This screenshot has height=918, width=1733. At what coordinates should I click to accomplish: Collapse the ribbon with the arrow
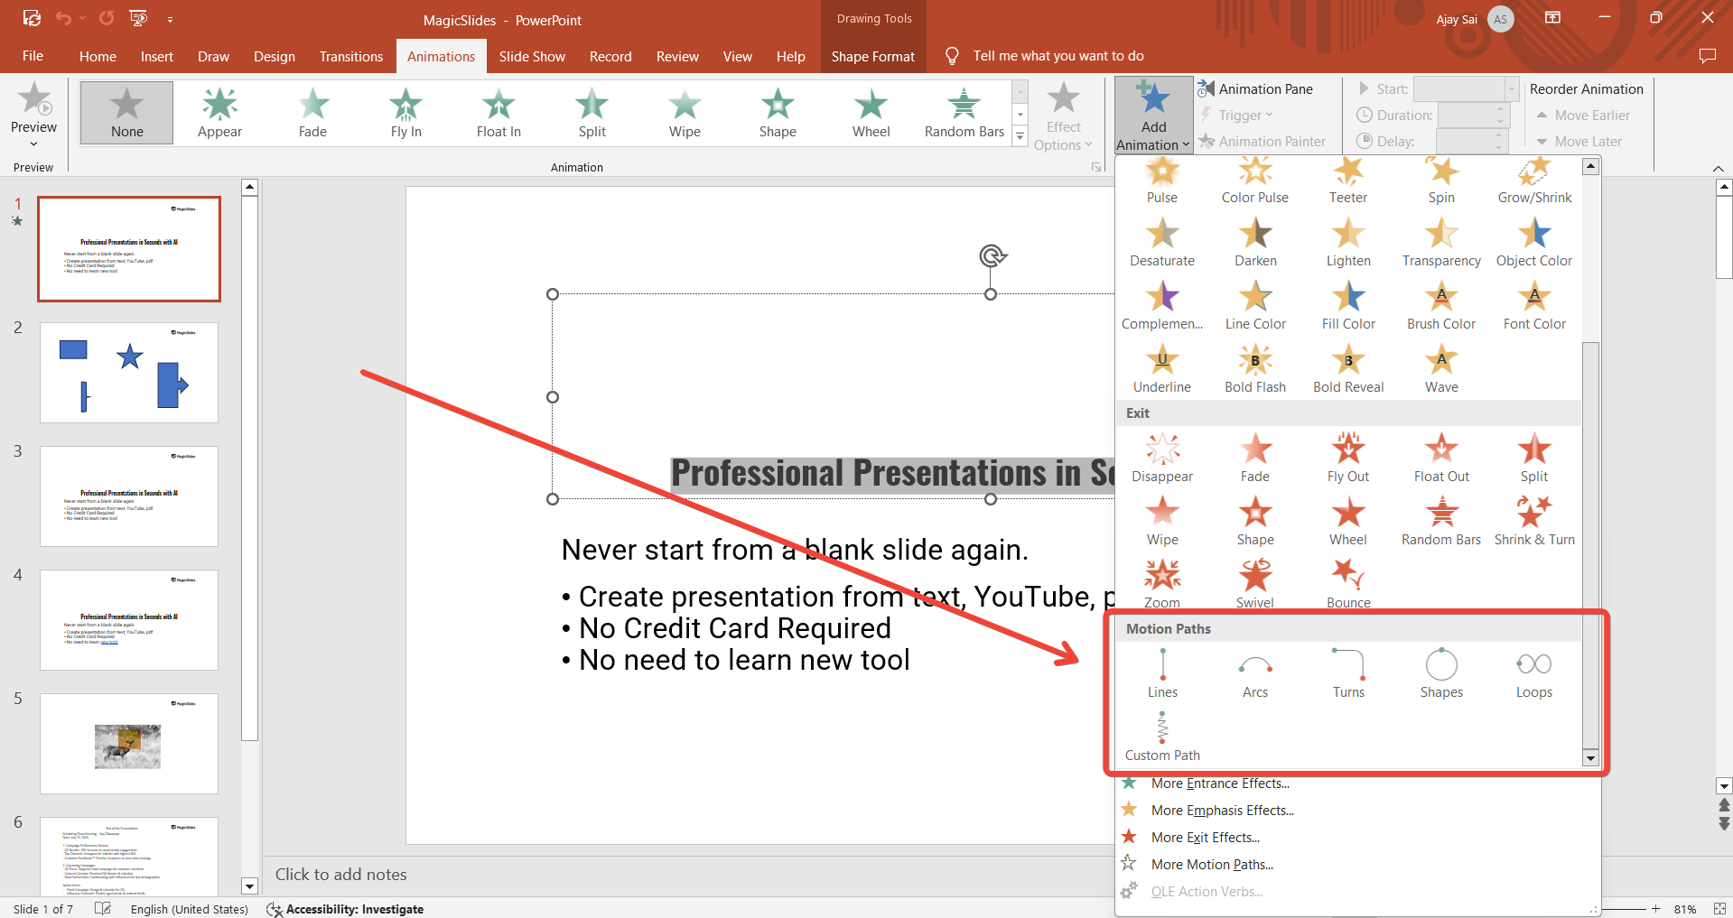[x=1718, y=168]
